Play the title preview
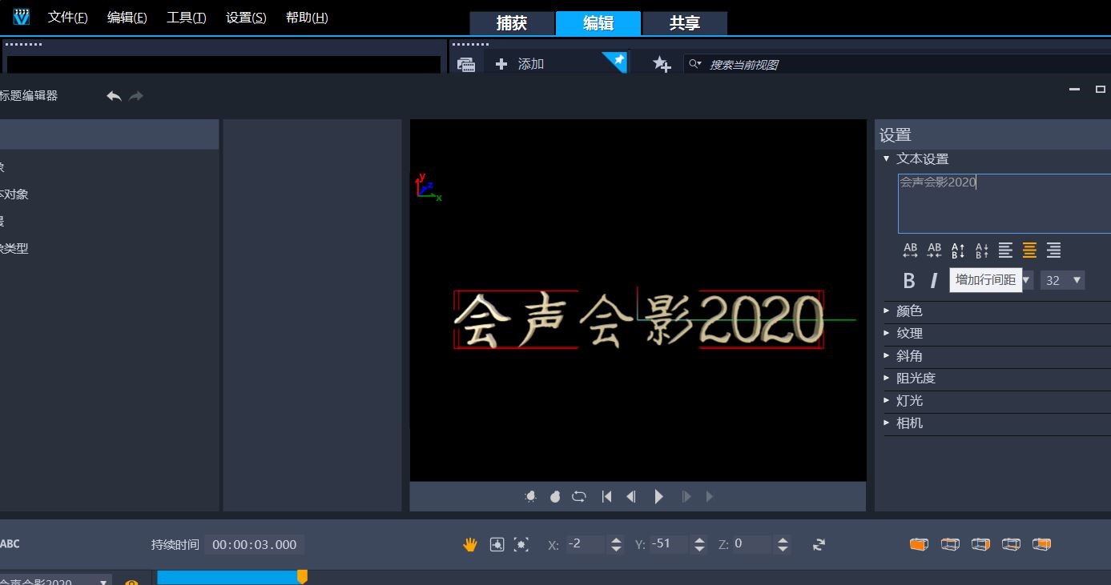The width and height of the screenshot is (1111, 585). 658,497
